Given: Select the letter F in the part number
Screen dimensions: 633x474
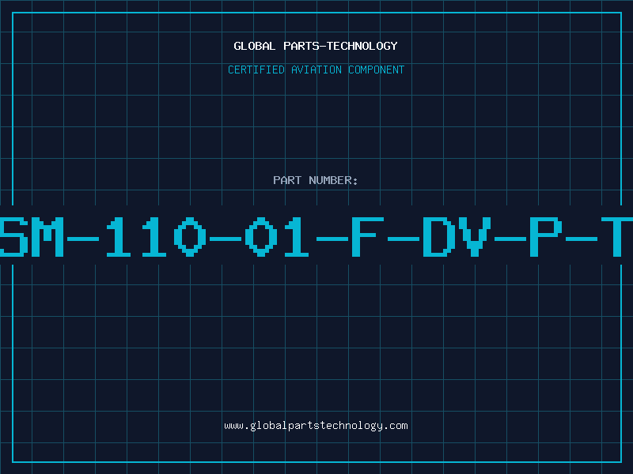Looking at the screenshot, I should pos(367,236).
